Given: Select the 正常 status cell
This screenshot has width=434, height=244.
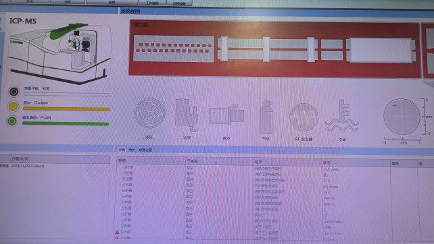Looking at the screenshot, I should point(327,228).
